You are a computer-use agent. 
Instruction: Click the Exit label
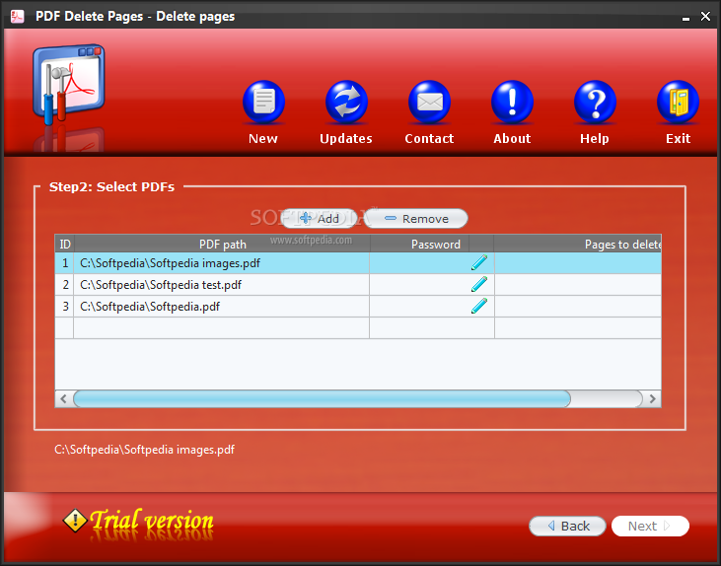click(678, 138)
